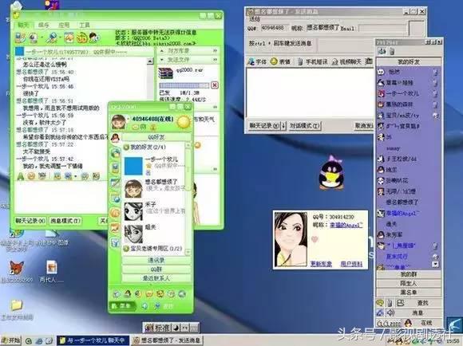Open the 我的好友 group in classic QQ list

(409, 62)
